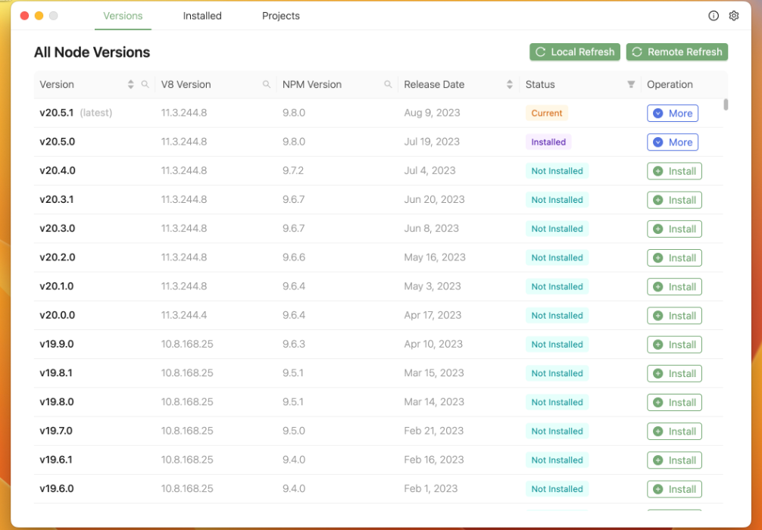This screenshot has width=762, height=530.
Task: Switch to the Installed tab
Action: coord(202,16)
